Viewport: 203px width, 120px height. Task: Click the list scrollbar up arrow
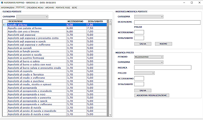tap(110, 21)
